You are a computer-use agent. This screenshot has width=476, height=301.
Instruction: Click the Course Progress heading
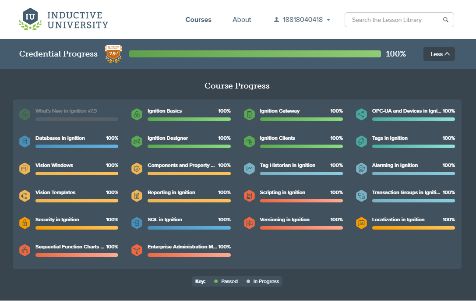tap(237, 85)
